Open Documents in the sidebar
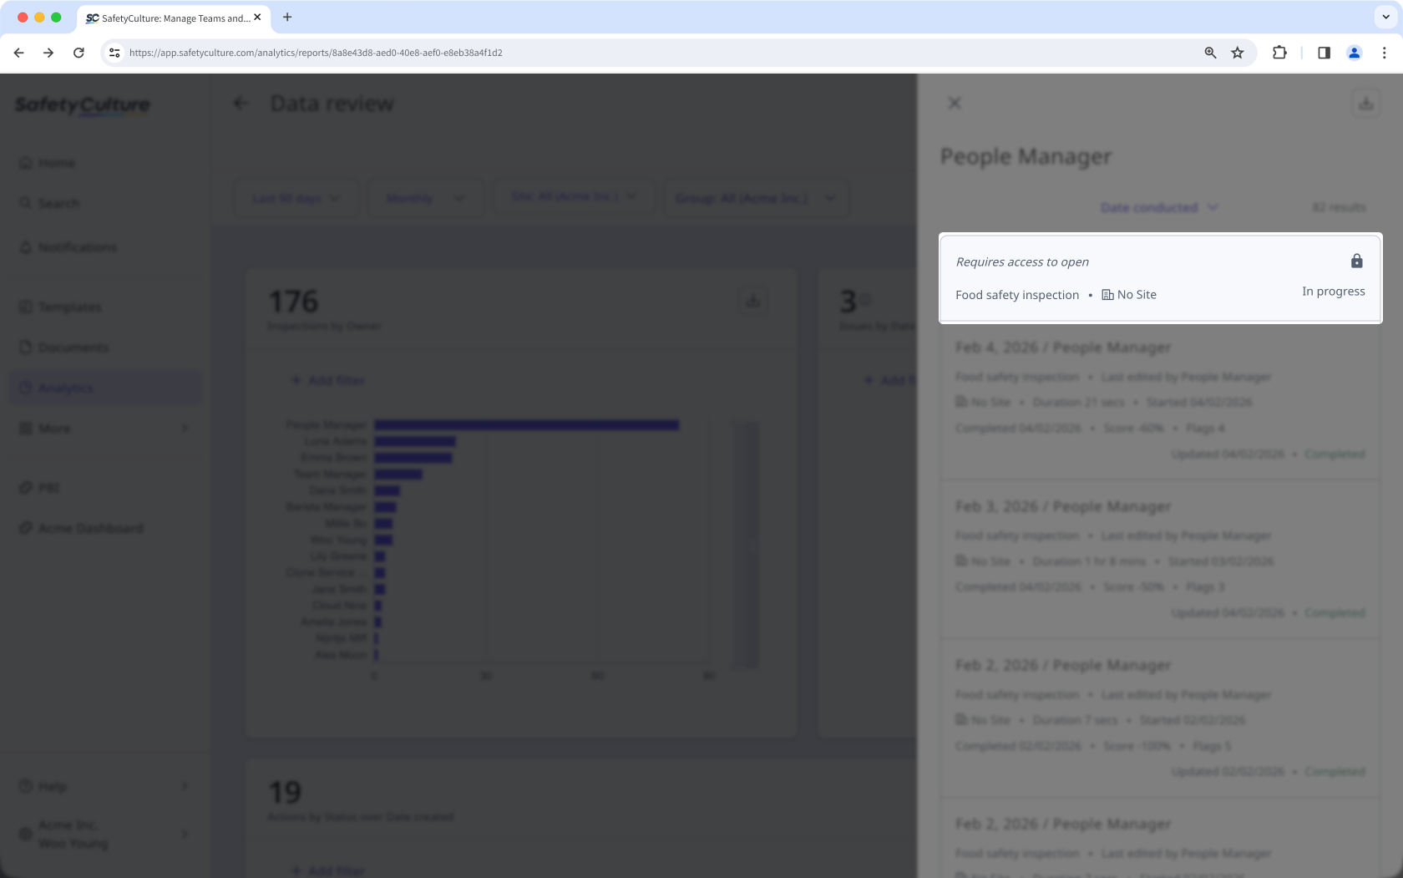Screen dimensions: 1403x878 click(105, 348)
